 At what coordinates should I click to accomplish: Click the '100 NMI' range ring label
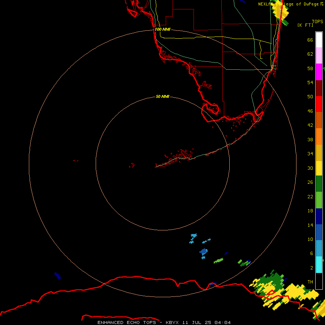[162, 29]
